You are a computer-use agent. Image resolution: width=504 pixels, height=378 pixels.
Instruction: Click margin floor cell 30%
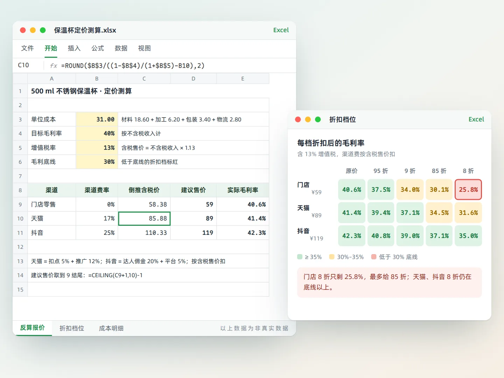pyautogui.click(x=97, y=162)
